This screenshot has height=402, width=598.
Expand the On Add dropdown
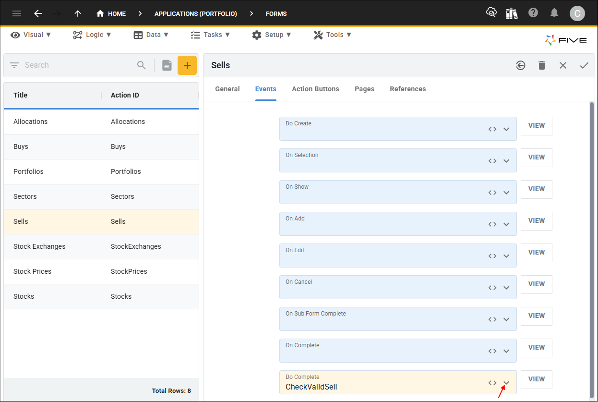click(506, 224)
